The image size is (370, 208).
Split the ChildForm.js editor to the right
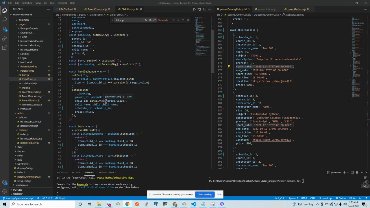point(205,9)
